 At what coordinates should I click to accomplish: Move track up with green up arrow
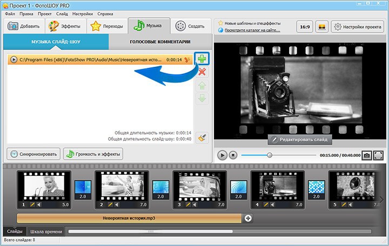tap(202, 86)
